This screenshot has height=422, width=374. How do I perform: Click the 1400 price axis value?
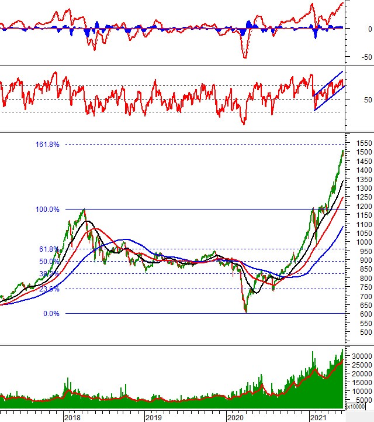click(x=364, y=170)
